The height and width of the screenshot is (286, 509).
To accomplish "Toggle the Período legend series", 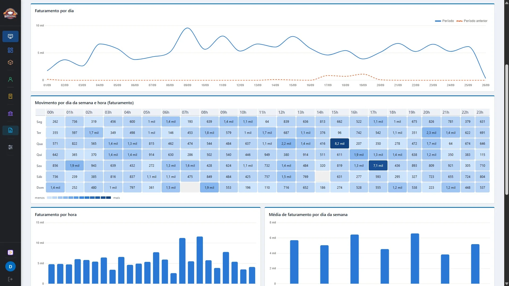I will (444, 21).
